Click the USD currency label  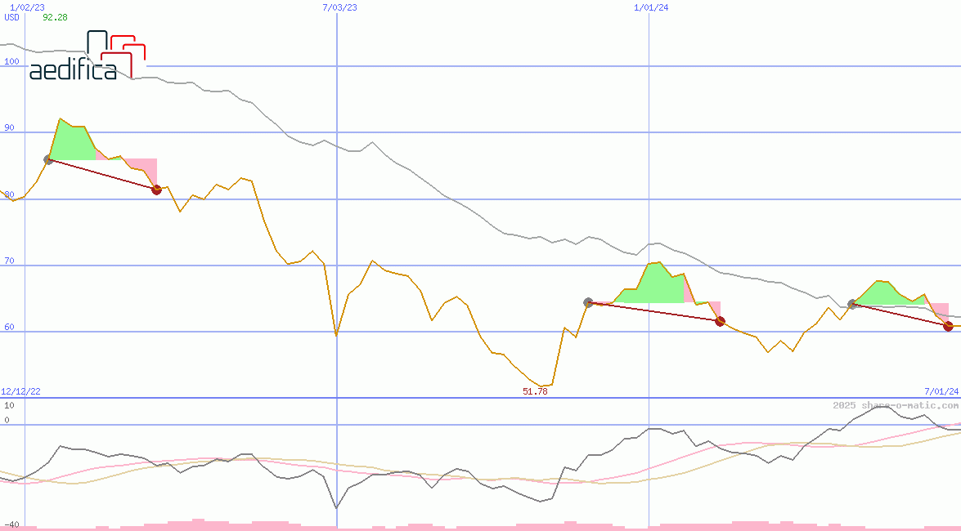[x=12, y=17]
